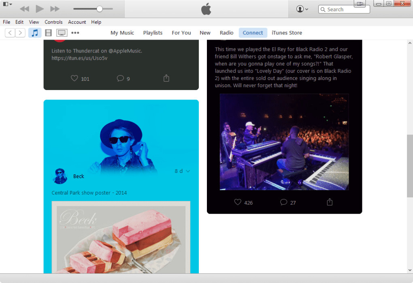The height and width of the screenshot is (283, 413).
Task: Switch to the Movies film strip icon
Action: coord(48,33)
